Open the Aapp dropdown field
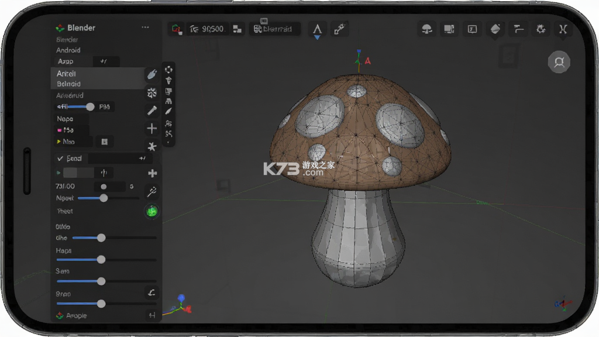599x337 pixels. [x=73, y=61]
